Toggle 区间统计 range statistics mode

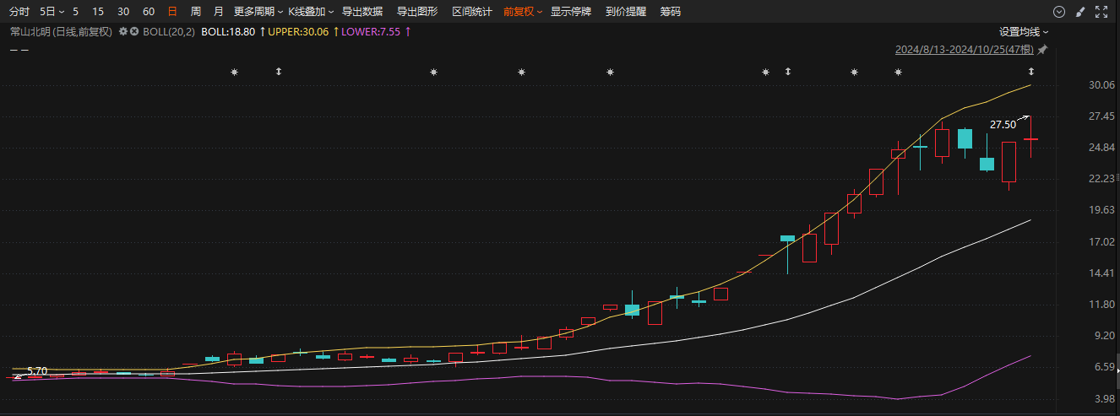(471, 12)
